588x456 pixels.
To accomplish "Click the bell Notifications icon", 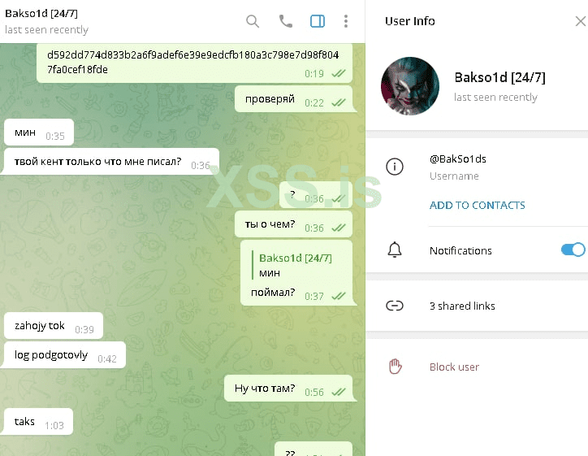I will click(x=395, y=250).
